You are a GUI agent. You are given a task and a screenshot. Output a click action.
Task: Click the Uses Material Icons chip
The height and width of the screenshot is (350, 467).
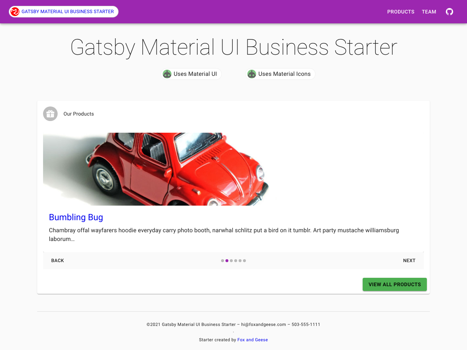pyautogui.click(x=280, y=74)
